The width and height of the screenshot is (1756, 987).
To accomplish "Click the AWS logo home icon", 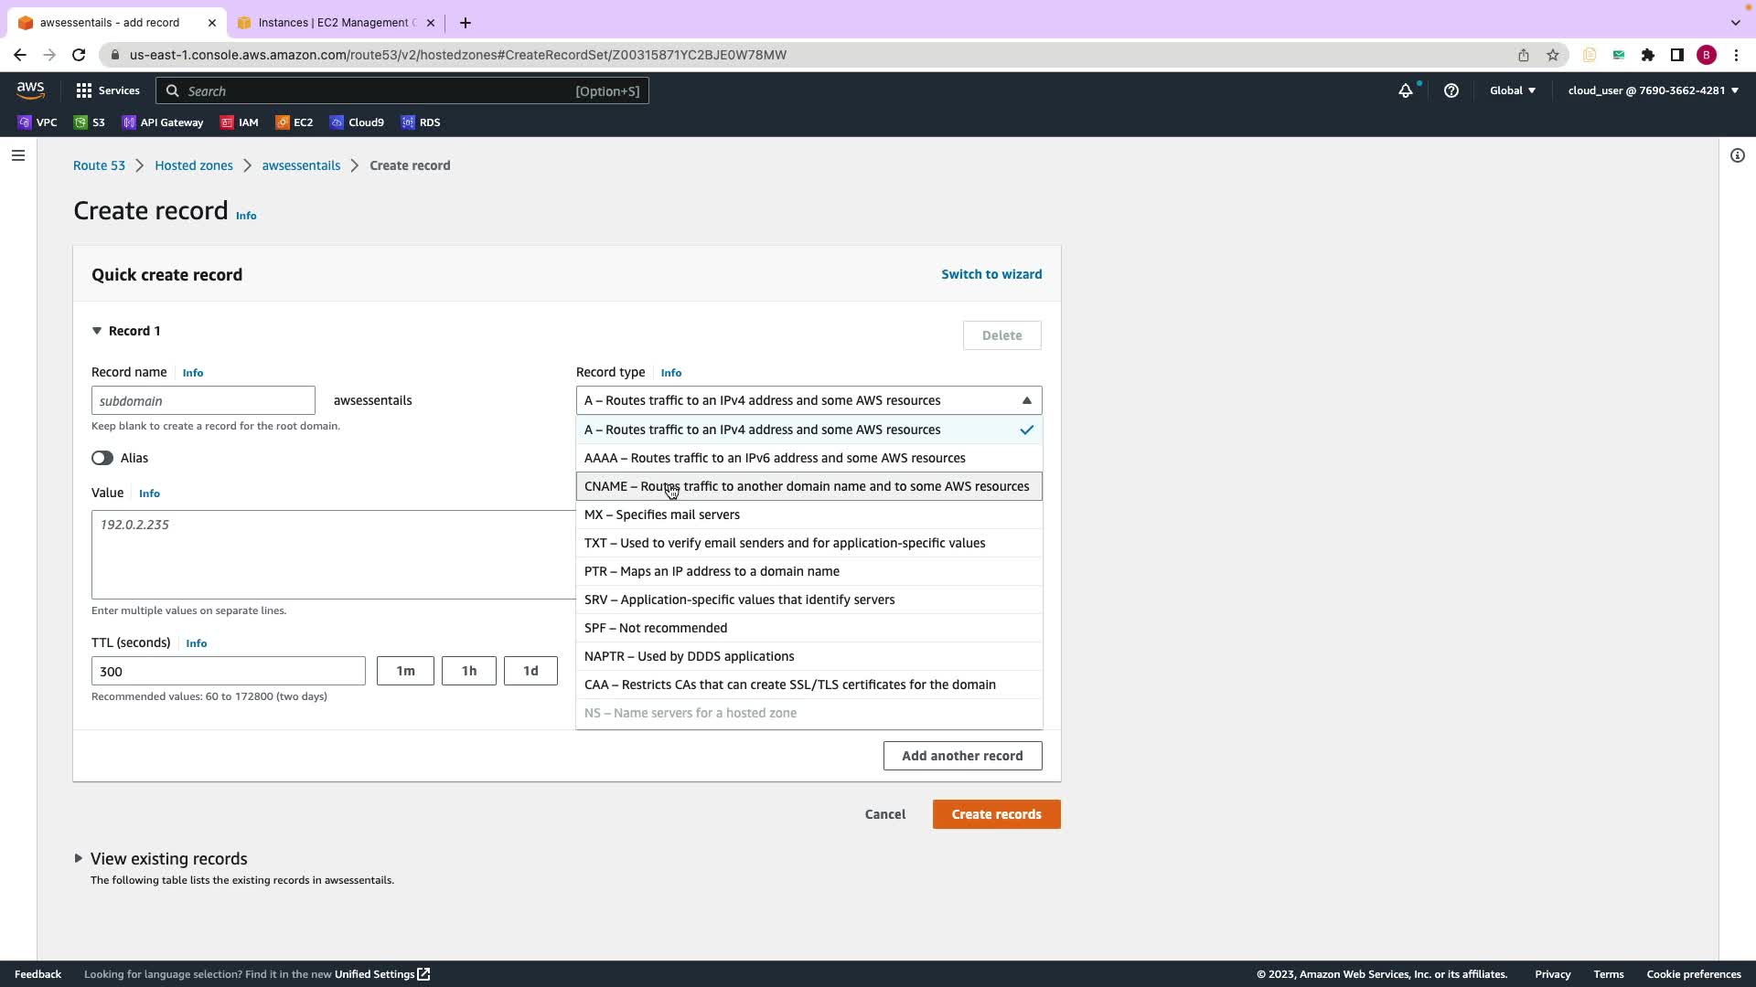I will [30, 90].
